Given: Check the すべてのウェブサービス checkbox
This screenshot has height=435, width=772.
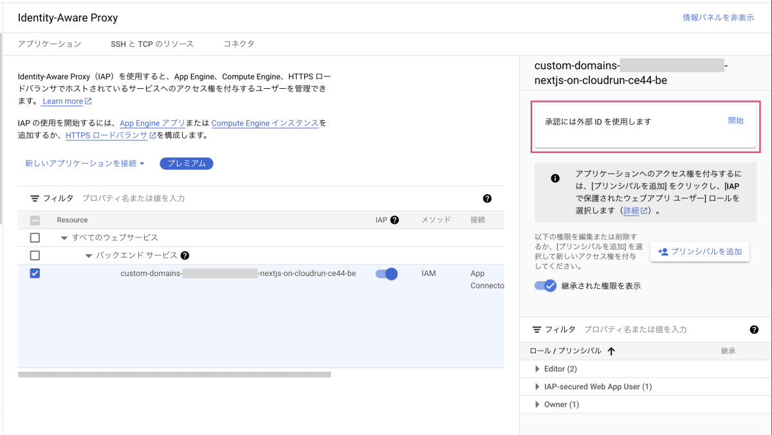Looking at the screenshot, I should [x=35, y=237].
